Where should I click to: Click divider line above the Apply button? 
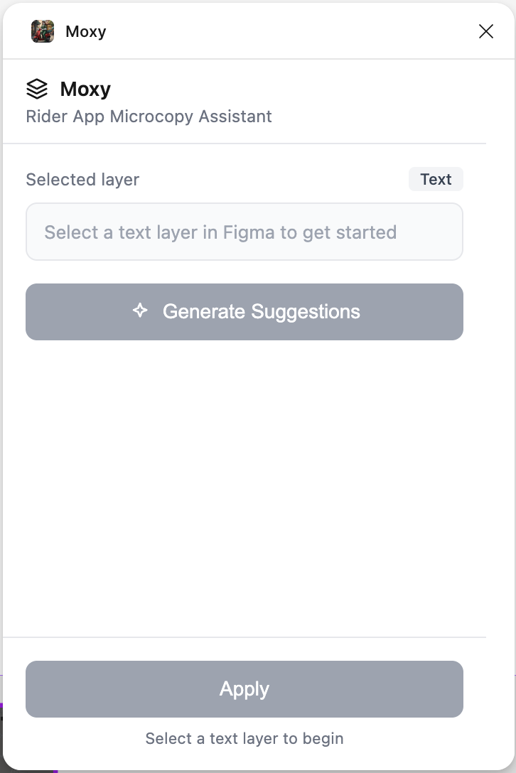tap(244, 637)
